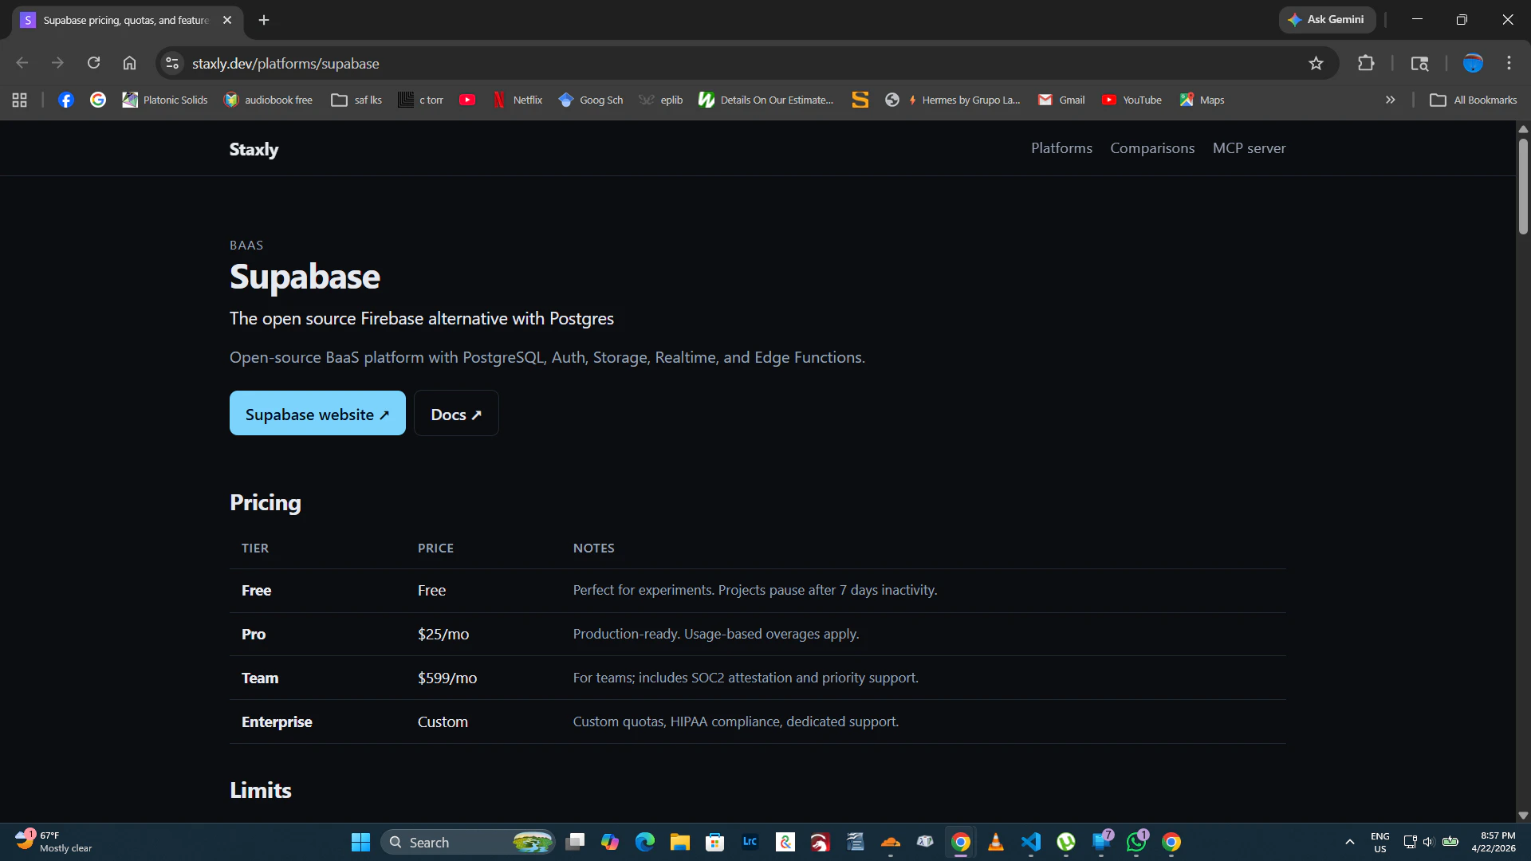Open the apps grid in the bookmarks bar
The image size is (1531, 861).
pyautogui.click(x=20, y=100)
